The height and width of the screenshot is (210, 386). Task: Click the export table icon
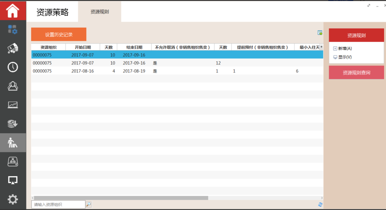click(x=320, y=33)
